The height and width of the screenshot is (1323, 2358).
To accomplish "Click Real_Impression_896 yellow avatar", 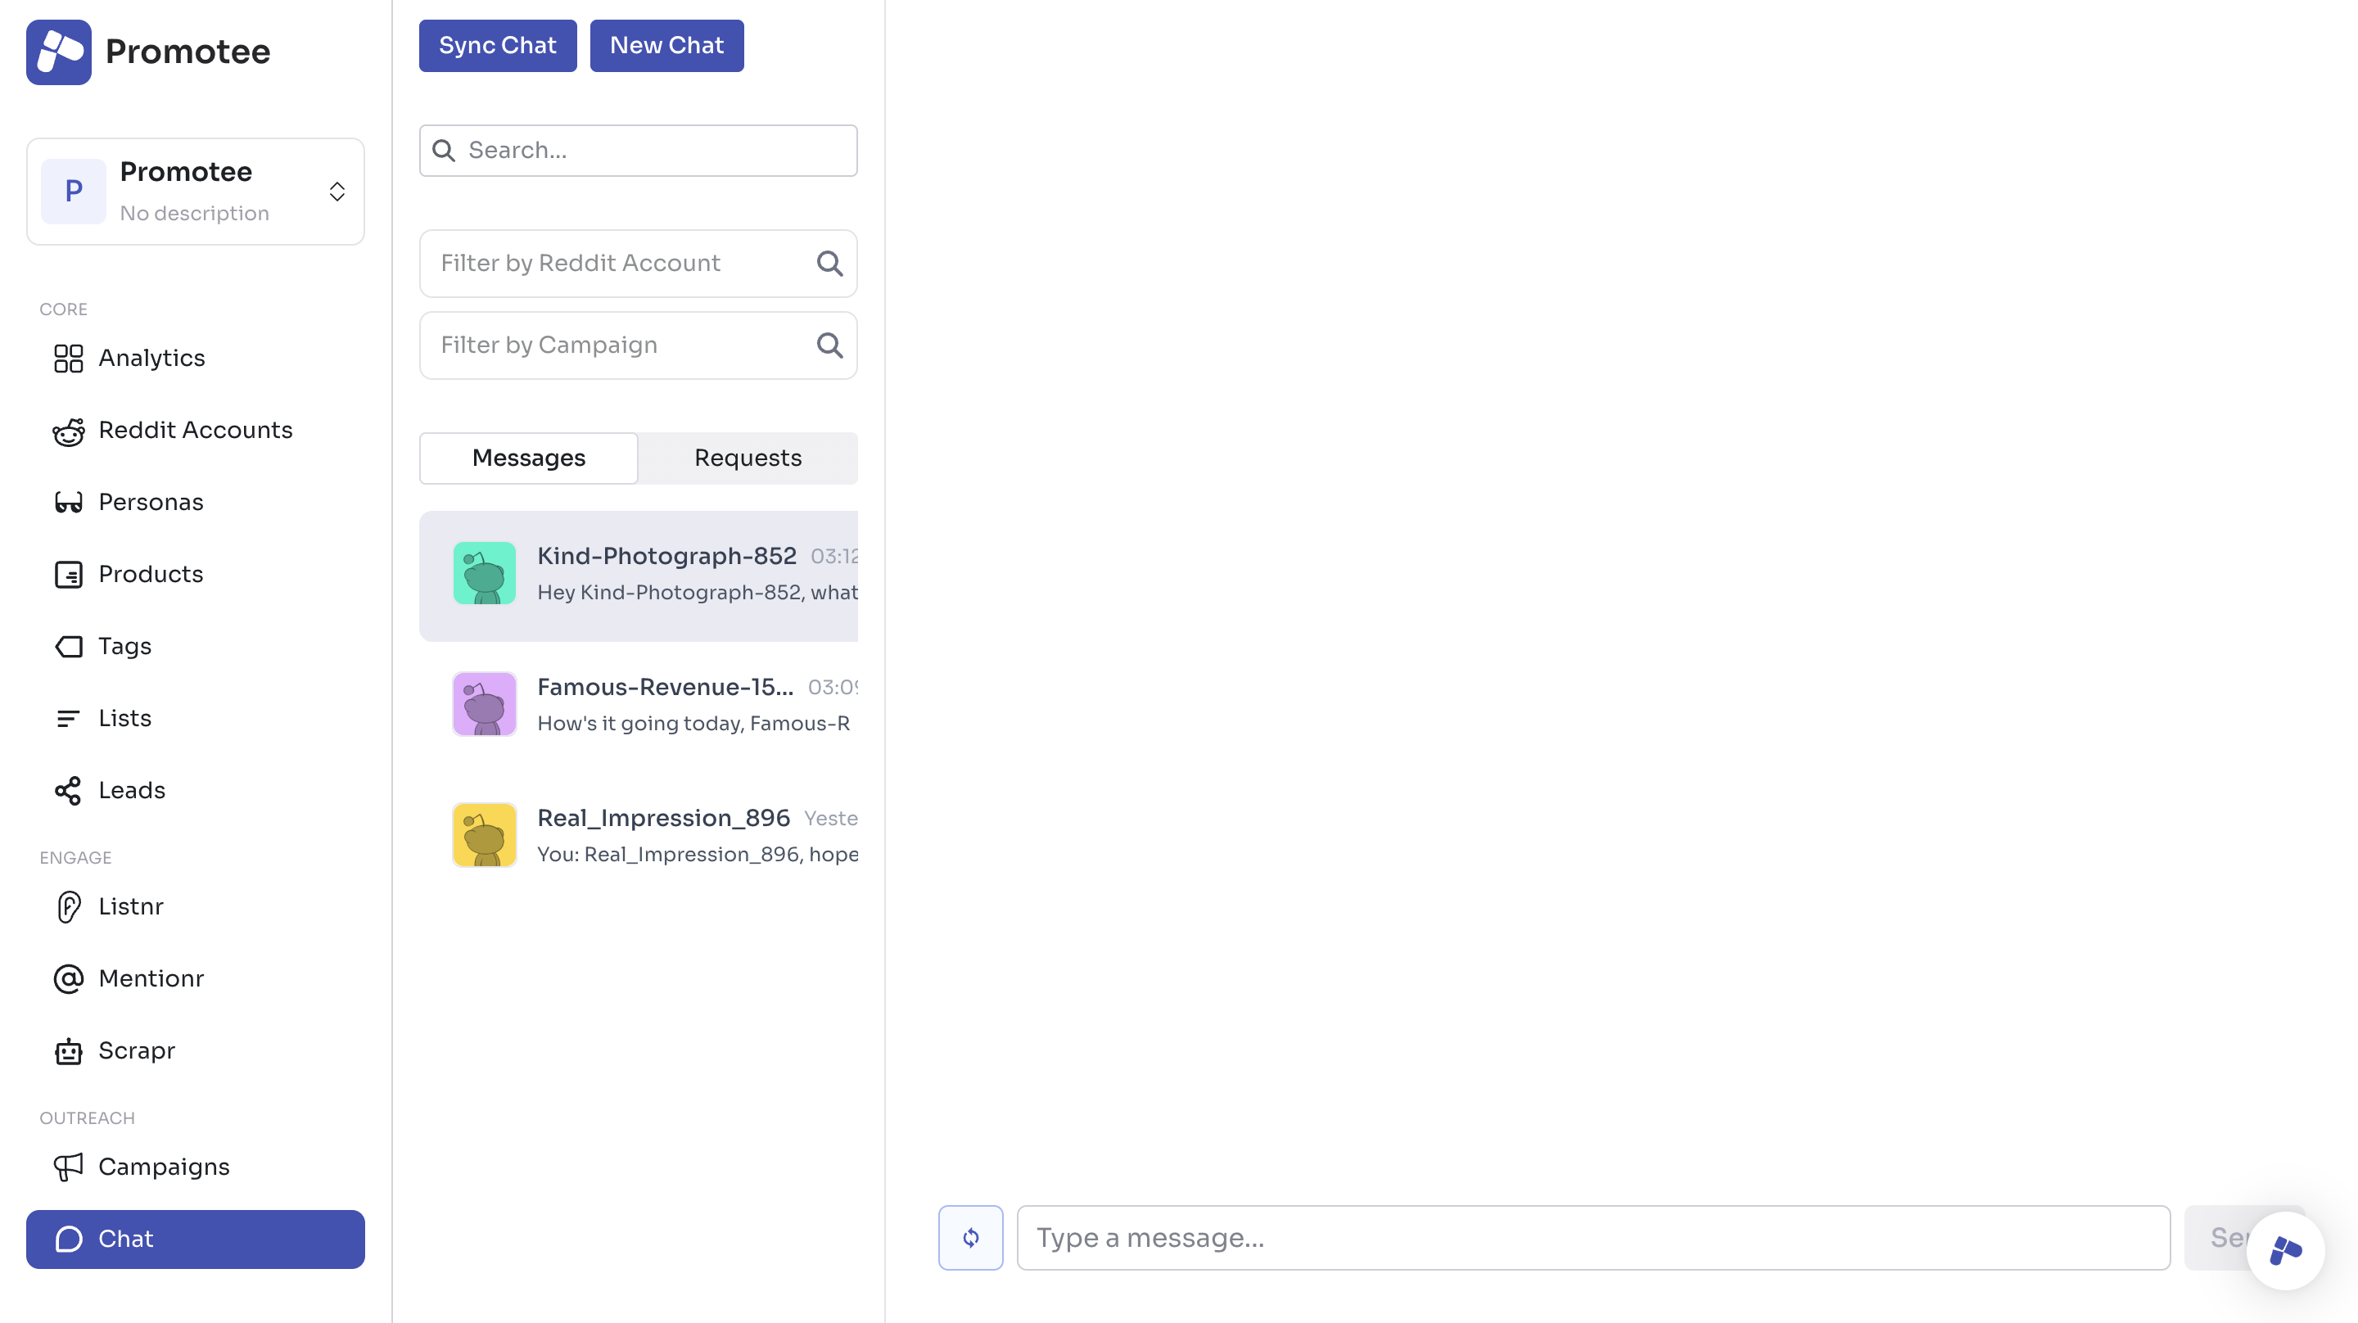I will 484,835.
